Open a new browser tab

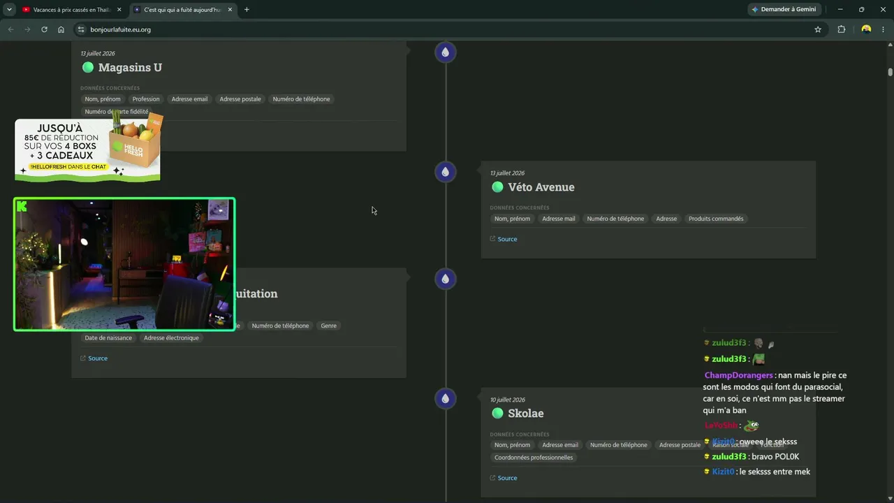247,10
